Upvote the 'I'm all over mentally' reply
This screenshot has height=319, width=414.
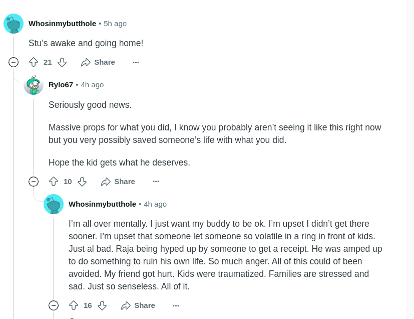pos(74,305)
